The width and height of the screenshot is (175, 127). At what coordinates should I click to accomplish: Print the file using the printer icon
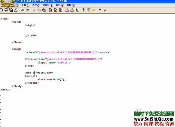pyautogui.click(x=16, y=10)
